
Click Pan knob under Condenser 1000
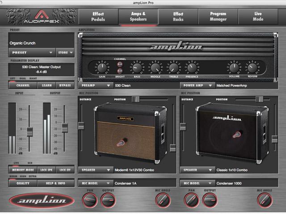coord(191,200)
